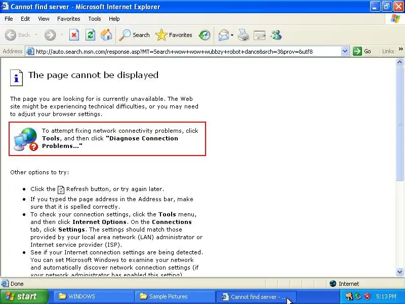The height and width of the screenshot is (304, 405).
Task: Click the bold 'Internet Options' text
Action: pyautogui.click(x=99, y=222)
